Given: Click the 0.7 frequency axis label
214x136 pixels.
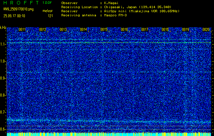Looking at the screenshot, I should 3,112.
